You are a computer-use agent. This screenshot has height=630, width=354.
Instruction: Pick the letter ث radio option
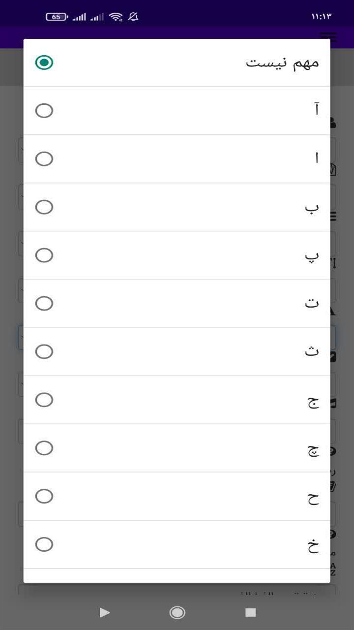click(x=44, y=352)
